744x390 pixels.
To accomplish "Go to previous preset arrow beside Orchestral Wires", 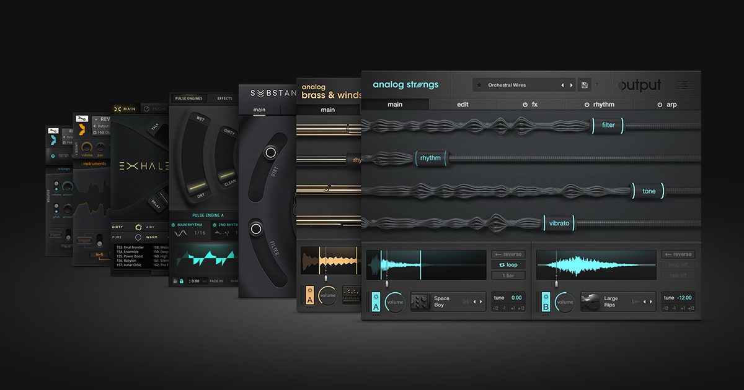I will point(563,85).
